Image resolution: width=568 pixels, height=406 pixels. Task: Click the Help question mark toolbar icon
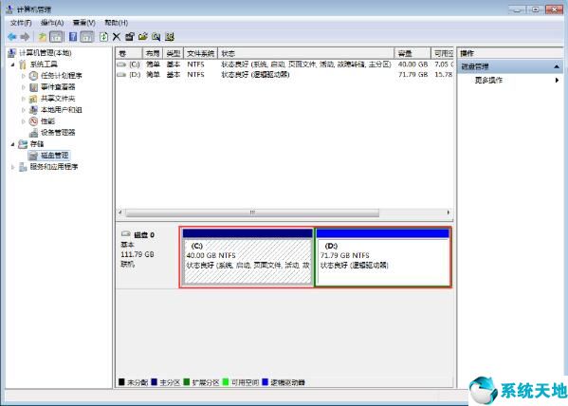[73, 37]
